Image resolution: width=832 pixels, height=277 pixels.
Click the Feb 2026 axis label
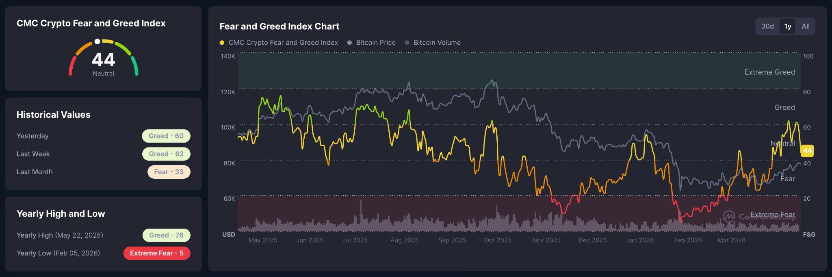click(x=688, y=240)
